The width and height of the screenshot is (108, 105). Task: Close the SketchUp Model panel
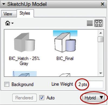(x=102, y=4)
